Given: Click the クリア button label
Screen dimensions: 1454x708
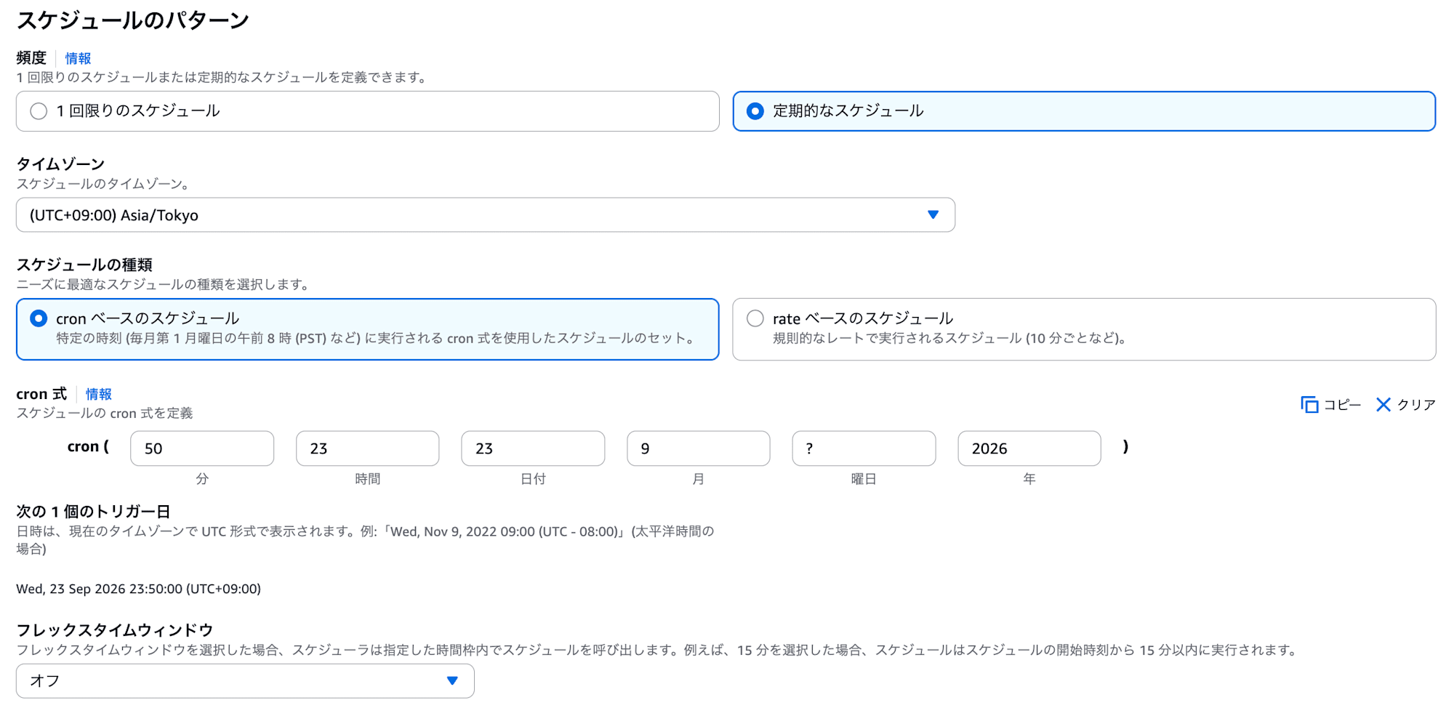Looking at the screenshot, I should click(1416, 405).
